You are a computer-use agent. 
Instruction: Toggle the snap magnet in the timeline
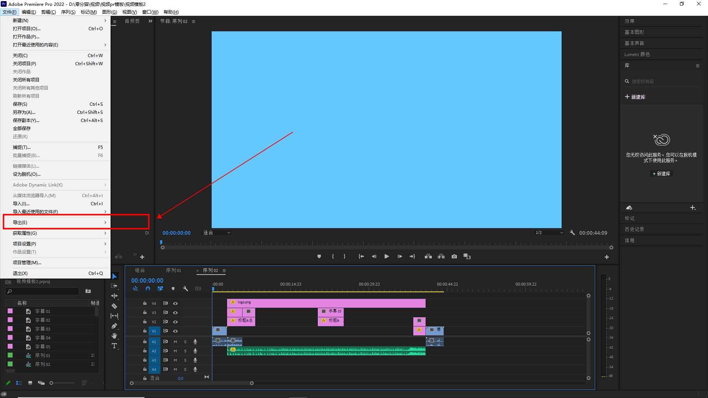[x=148, y=289]
